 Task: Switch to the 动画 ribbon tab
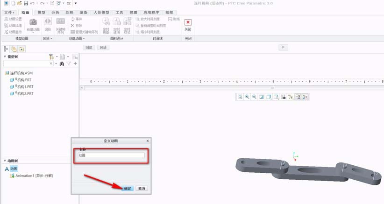tap(25, 12)
